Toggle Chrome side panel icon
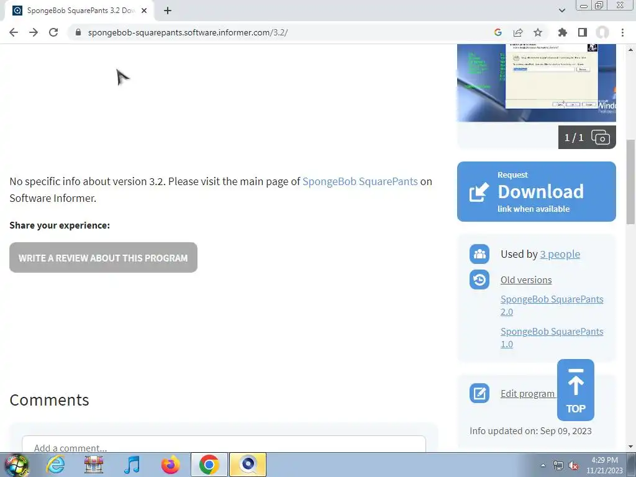The height and width of the screenshot is (477, 636). (x=583, y=32)
